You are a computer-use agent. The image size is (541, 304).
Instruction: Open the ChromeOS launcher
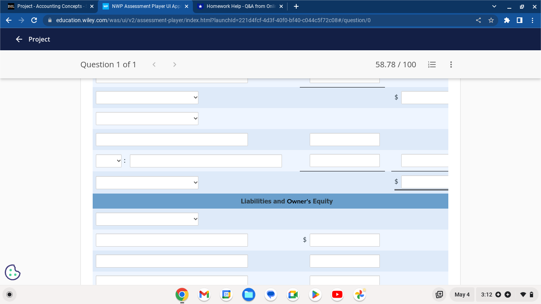[10, 294]
